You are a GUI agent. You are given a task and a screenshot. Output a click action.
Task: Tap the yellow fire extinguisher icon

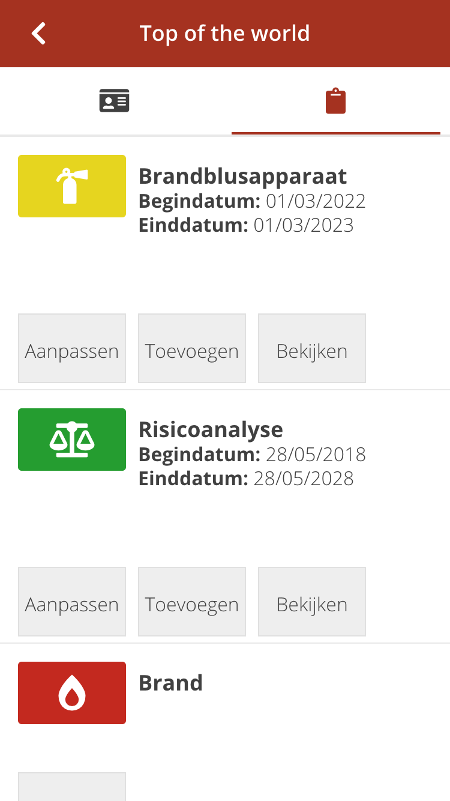(x=72, y=186)
